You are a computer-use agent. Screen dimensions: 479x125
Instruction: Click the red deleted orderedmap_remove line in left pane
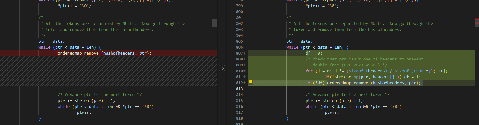104,53
